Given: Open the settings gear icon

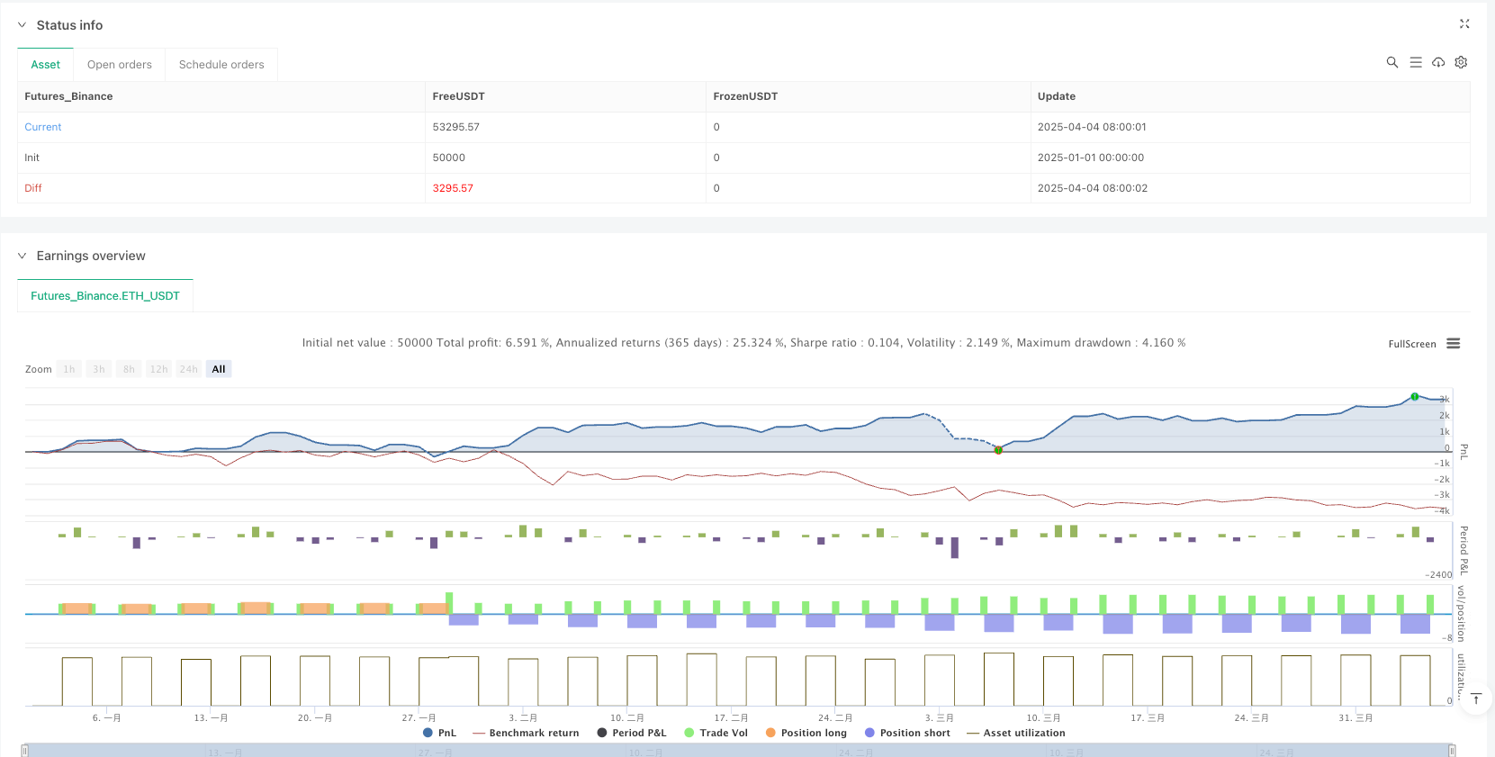Looking at the screenshot, I should [1461, 62].
